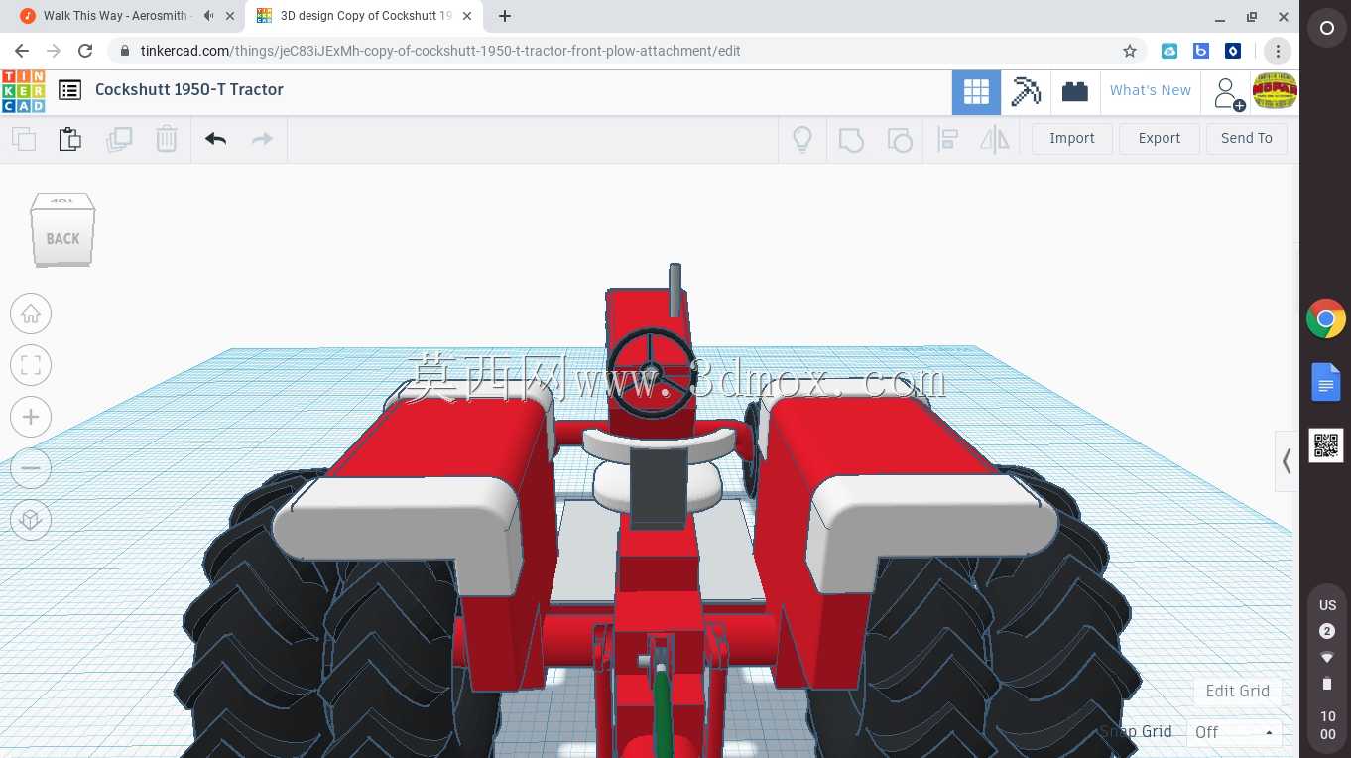
Task: Click the Export button
Action: [x=1159, y=139]
